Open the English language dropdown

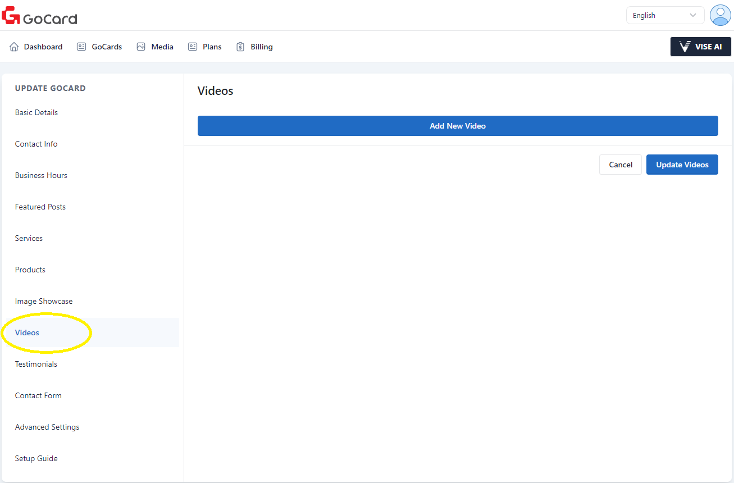coord(665,16)
